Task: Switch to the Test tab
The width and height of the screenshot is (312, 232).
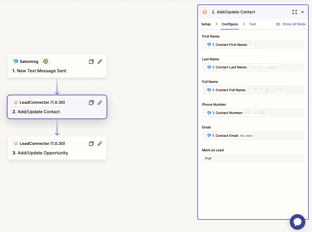Action: 252,24
